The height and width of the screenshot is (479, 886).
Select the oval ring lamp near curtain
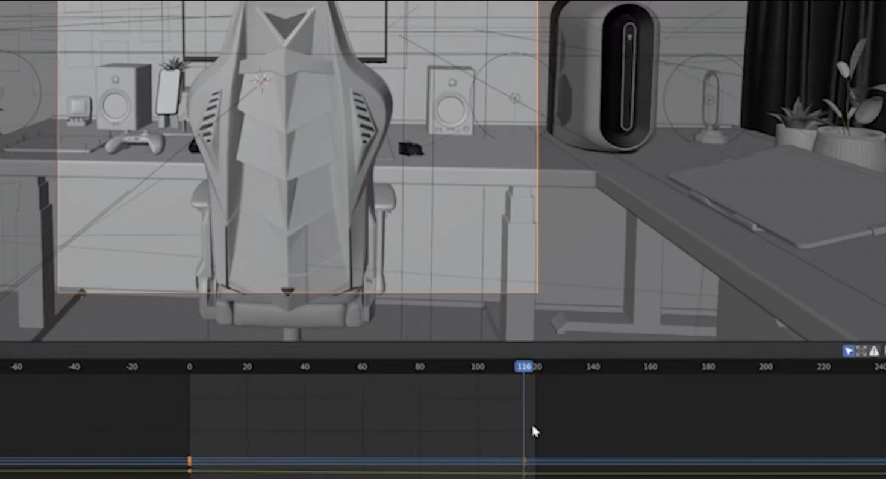coord(711,108)
